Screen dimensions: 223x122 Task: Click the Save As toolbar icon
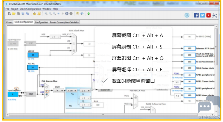[x=27, y=13]
